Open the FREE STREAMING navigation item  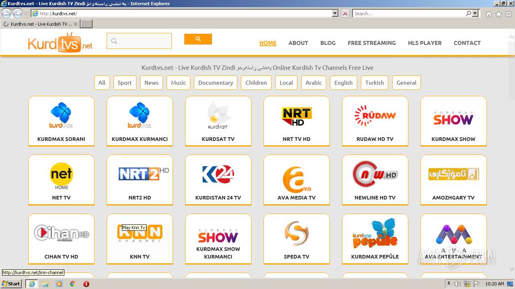point(372,43)
